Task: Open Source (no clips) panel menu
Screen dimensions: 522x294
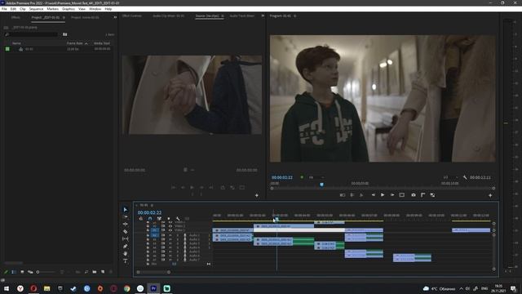Action: pyautogui.click(x=223, y=16)
